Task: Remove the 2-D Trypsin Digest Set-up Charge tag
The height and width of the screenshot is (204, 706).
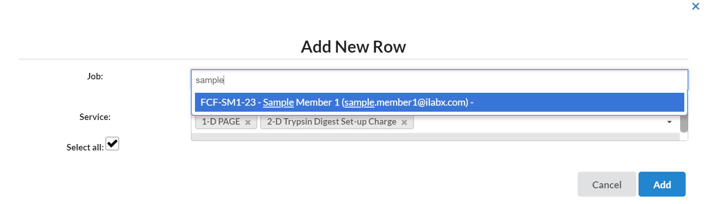Action: 404,122
